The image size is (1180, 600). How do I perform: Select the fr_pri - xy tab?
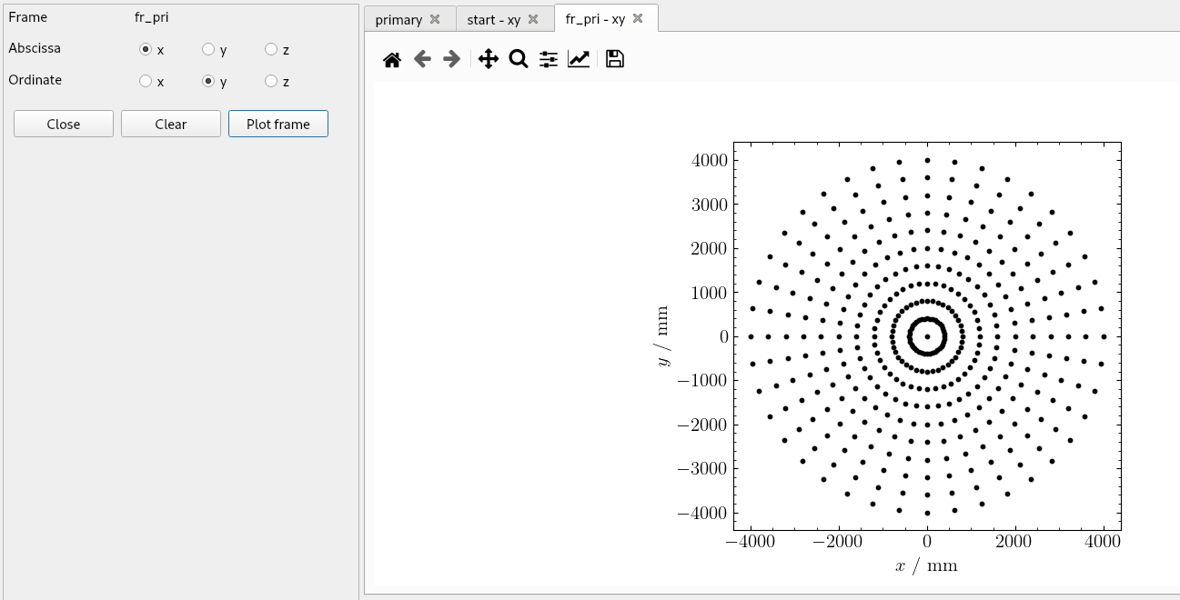point(596,17)
